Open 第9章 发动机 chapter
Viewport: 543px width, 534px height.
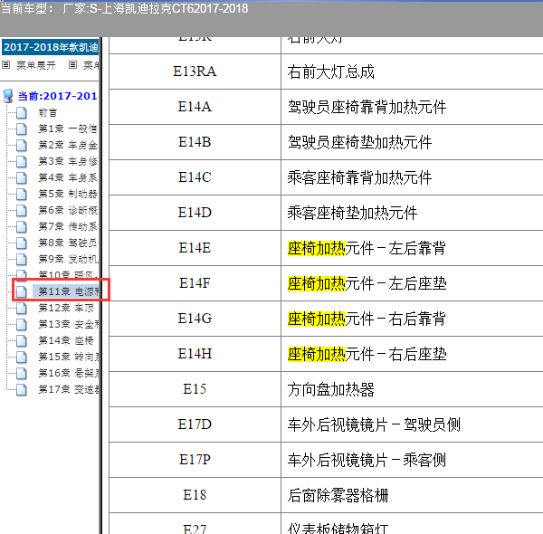68,259
